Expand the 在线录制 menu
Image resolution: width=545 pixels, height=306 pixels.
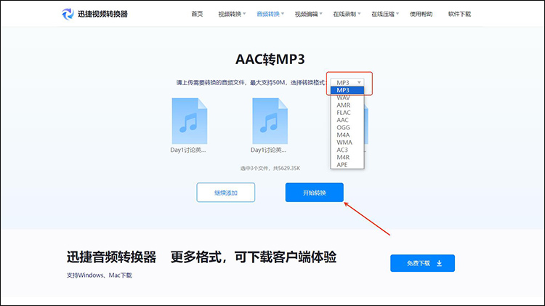click(x=347, y=14)
